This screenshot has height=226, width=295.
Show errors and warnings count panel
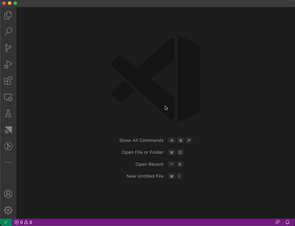pos(23,222)
